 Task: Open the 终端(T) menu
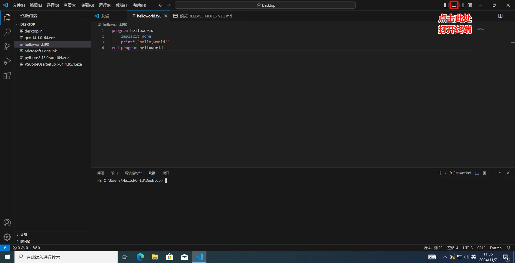pos(122,5)
